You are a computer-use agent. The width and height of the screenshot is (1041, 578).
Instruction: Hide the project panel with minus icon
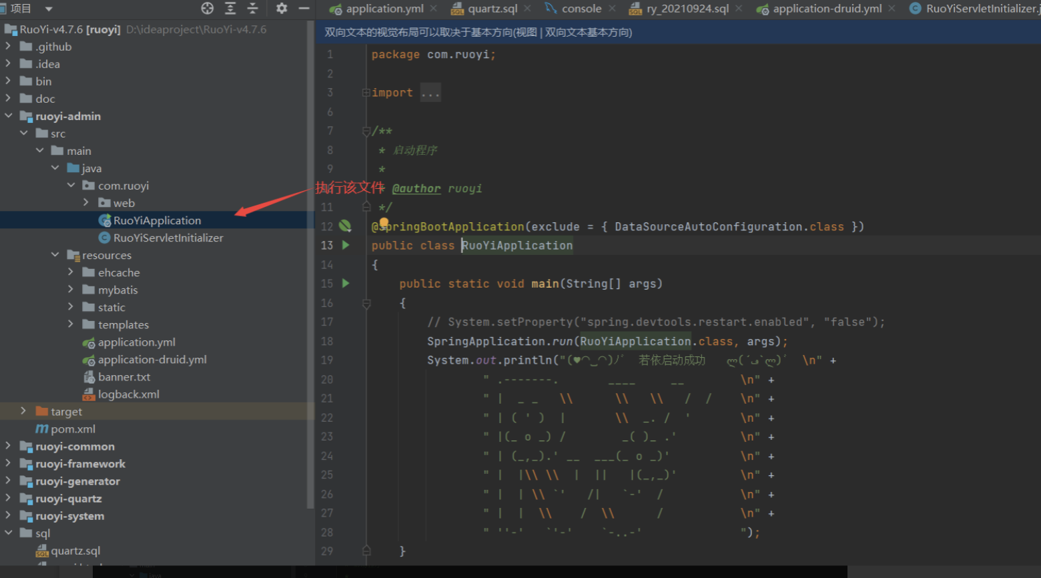click(304, 8)
